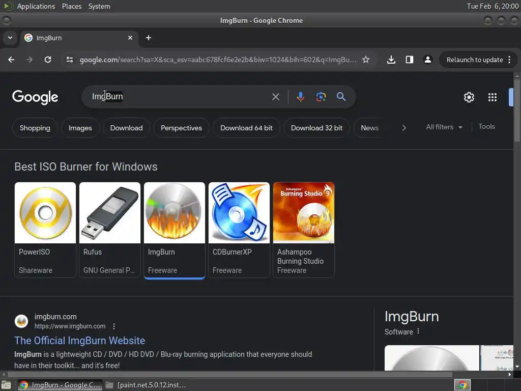Open the Ashampoo Burning Studio card
Screen dimensions: 521x391
pos(304,230)
